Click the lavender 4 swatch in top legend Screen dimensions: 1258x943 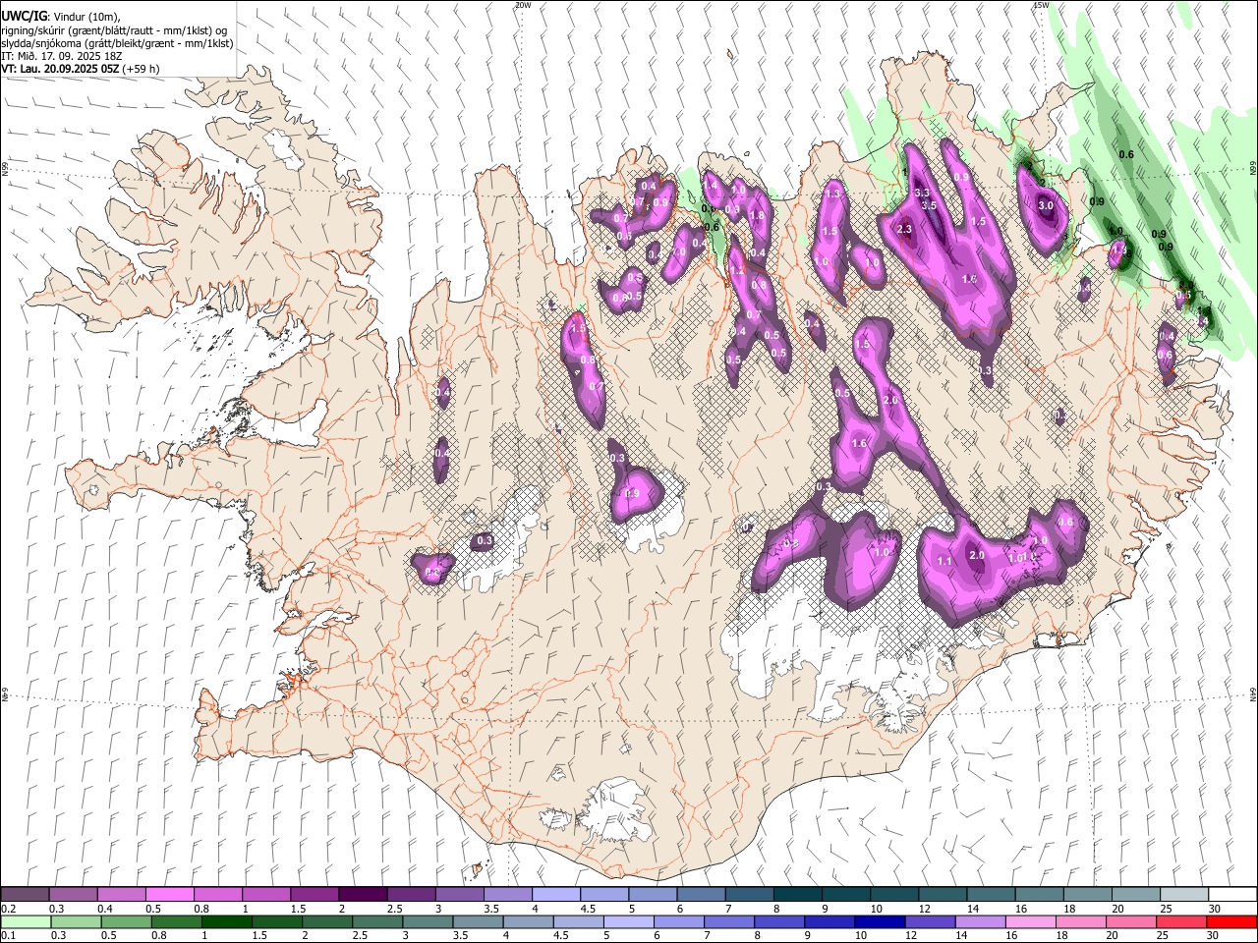point(556,895)
